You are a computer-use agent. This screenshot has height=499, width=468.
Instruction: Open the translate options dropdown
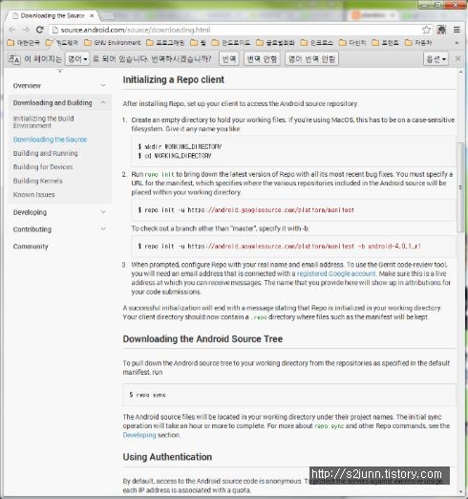(x=436, y=59)
